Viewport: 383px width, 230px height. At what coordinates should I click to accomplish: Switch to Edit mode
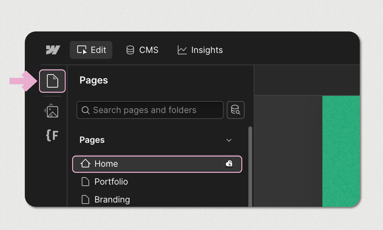point(91,50)
